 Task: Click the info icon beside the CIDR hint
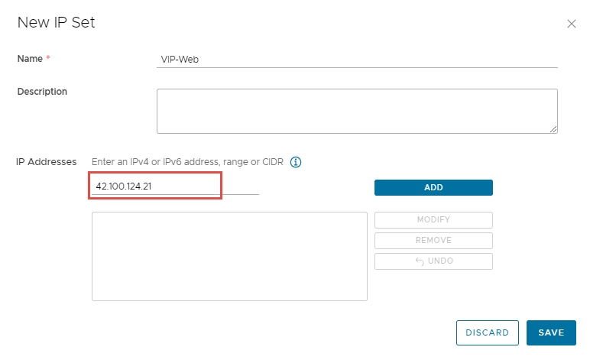pos(296,162)
